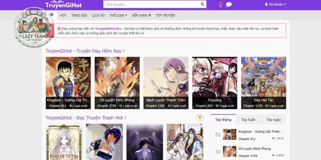Switch to the Top ngày tab

(273, 120)
